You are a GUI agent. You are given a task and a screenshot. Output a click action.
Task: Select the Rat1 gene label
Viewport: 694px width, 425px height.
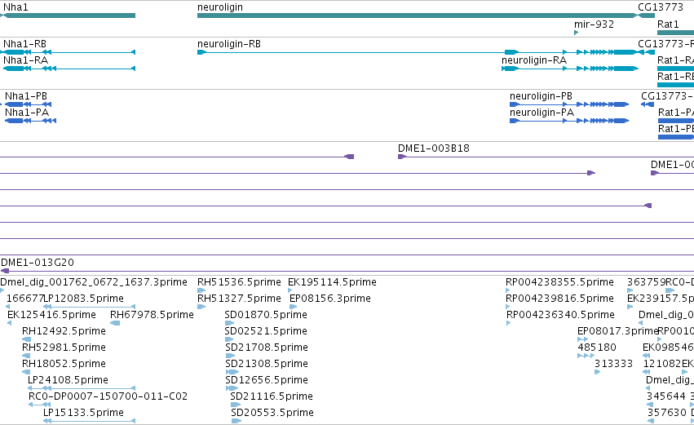668,24
